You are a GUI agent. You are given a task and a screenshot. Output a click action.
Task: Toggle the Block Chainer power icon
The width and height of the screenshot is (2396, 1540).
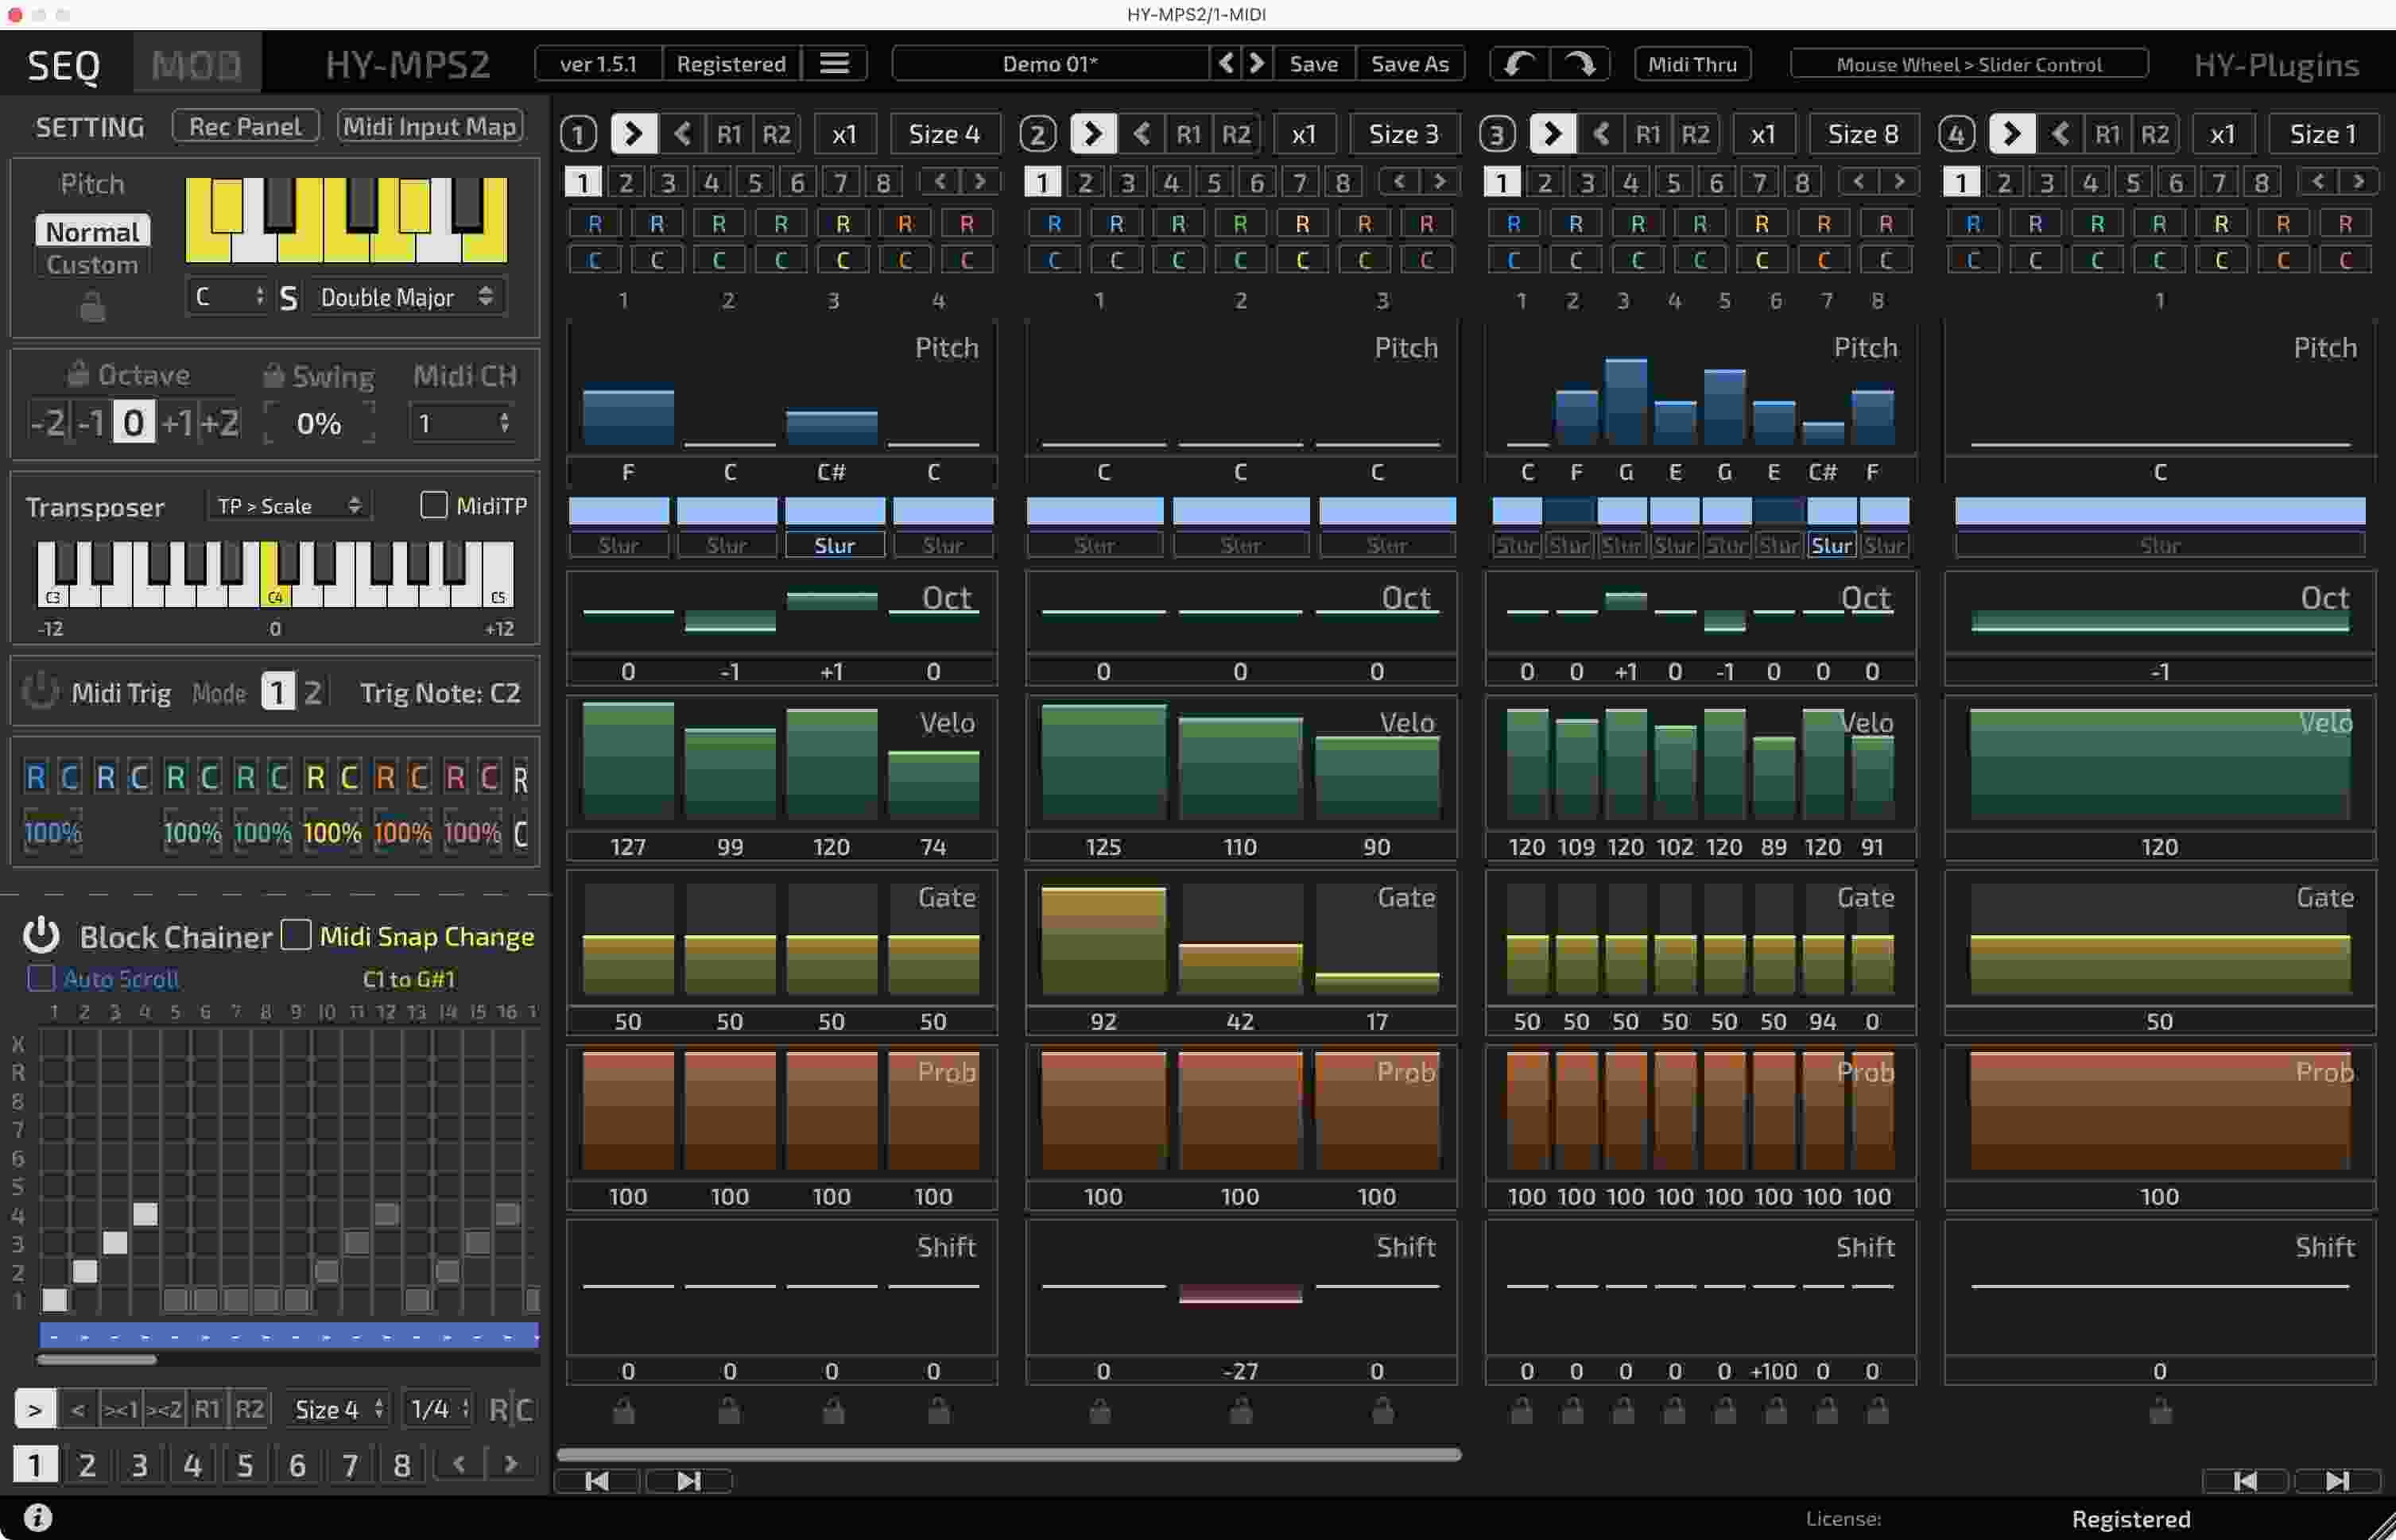click(41, 936)
